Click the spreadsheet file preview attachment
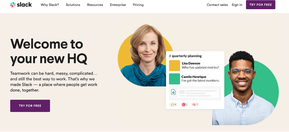289x132 pixels. [x=195, y=93]
